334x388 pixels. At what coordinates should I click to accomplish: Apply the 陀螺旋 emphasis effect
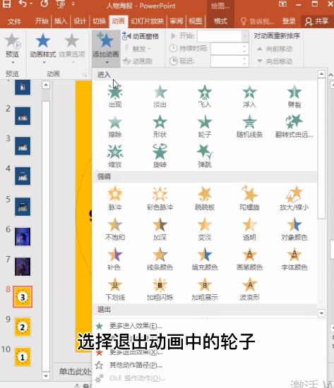pyautogui.click(x=249, y=199)
